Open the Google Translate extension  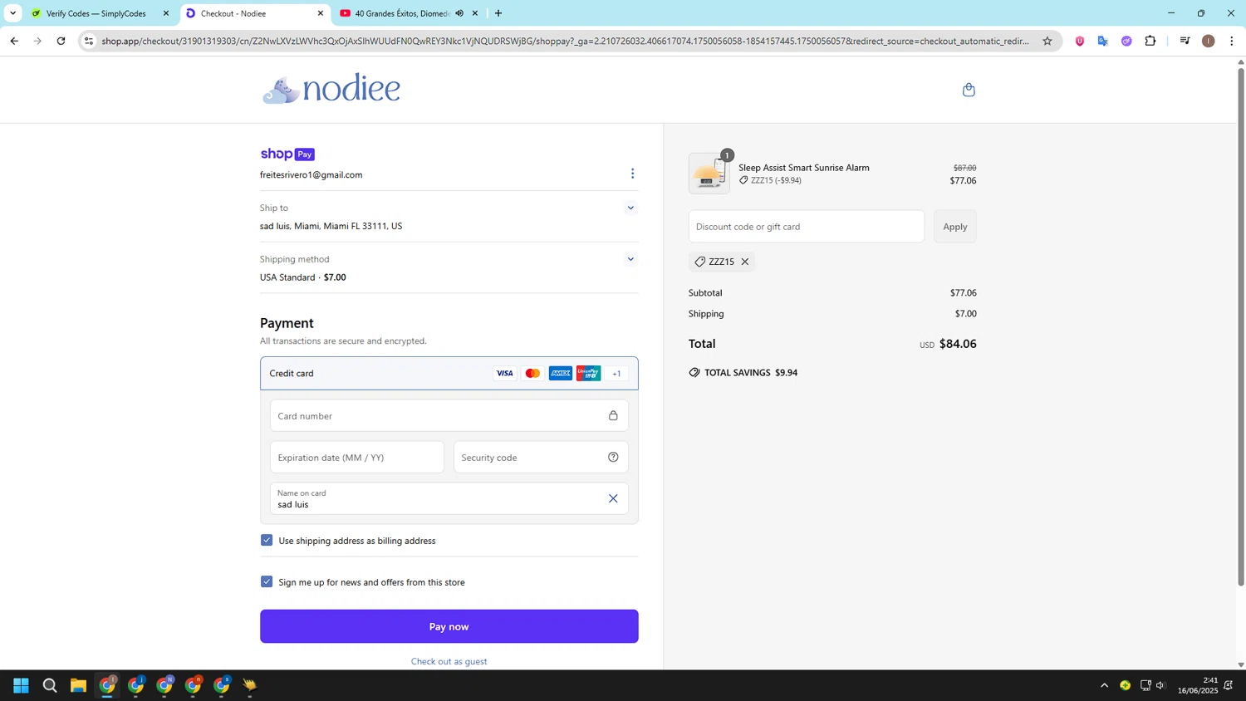(1103, 41)
